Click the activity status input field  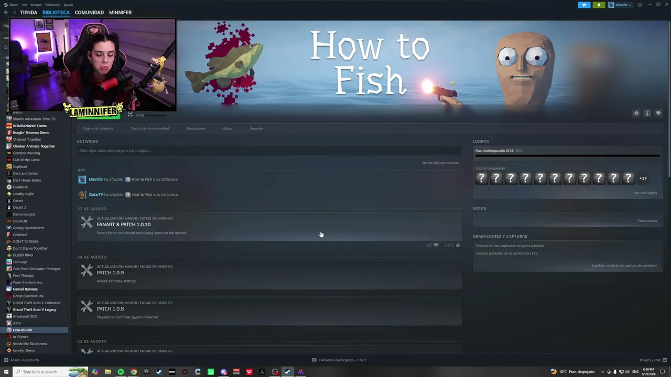pos(269,151)
